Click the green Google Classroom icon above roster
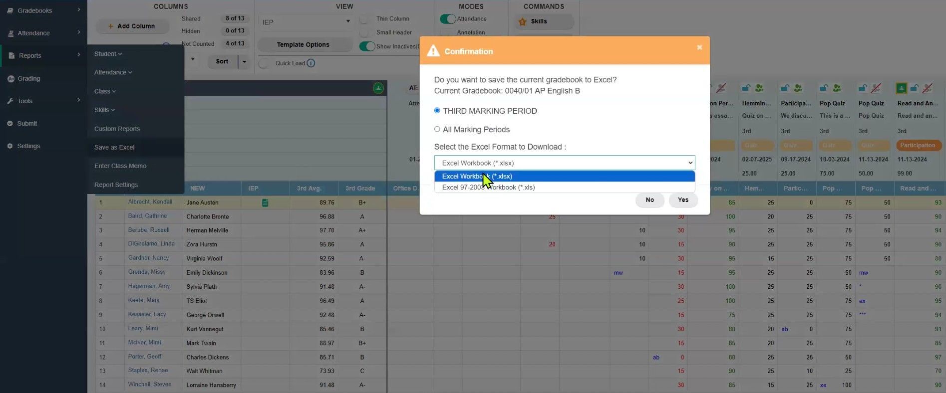Viewport: 946px width, 393px height. coord(378,88)
